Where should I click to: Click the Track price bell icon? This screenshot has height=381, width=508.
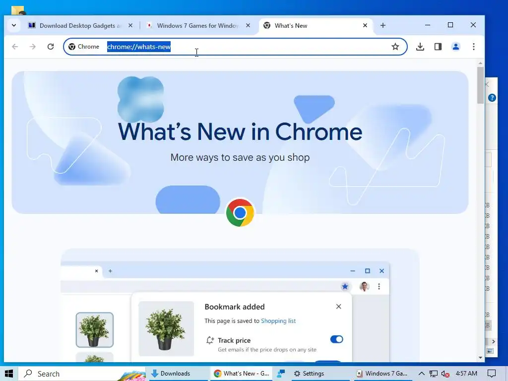pyautogui.click(x=210, y=340)
